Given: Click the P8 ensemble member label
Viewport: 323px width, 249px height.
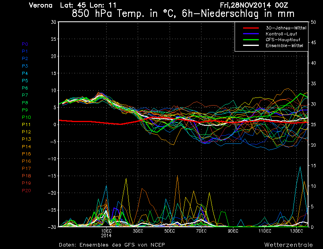Looking at the screenshot, I should [25, 103].
